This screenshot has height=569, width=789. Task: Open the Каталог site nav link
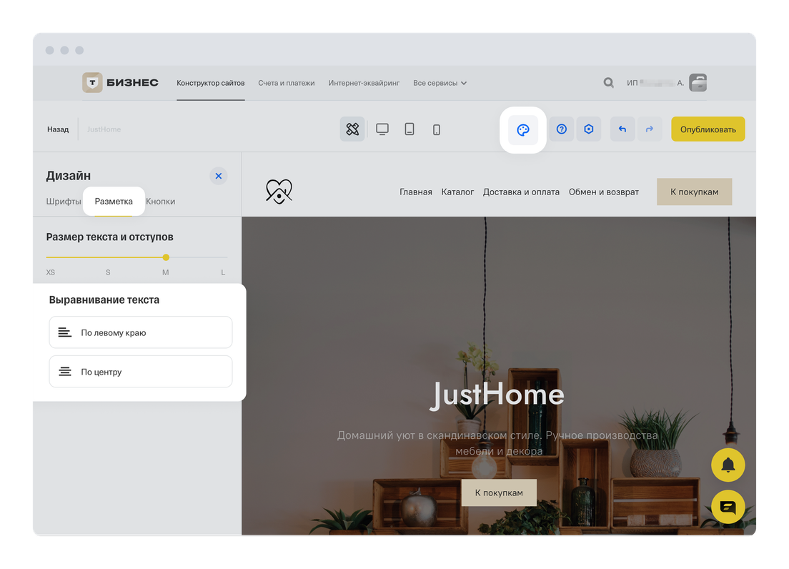pos(457,192)
